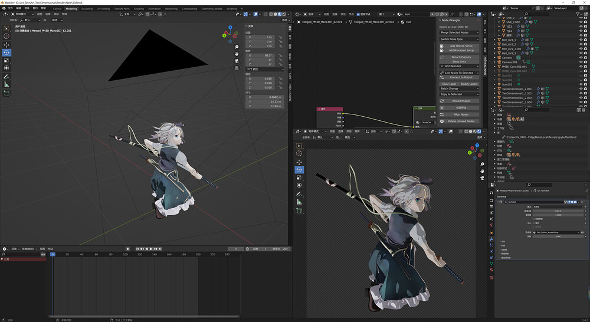Open the 文件 file menu
The height and width of the screenshot is (322, 590).
pos(10,8)
